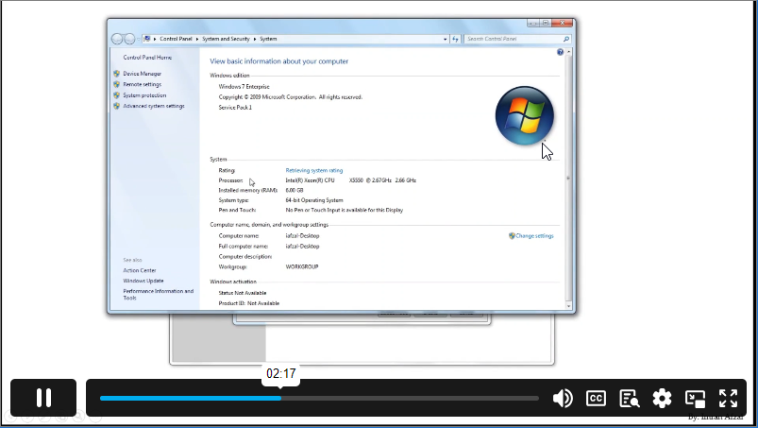Click Remote settings shield icon
This screenshot has height=428, width=758.
(x=116, y=84)
